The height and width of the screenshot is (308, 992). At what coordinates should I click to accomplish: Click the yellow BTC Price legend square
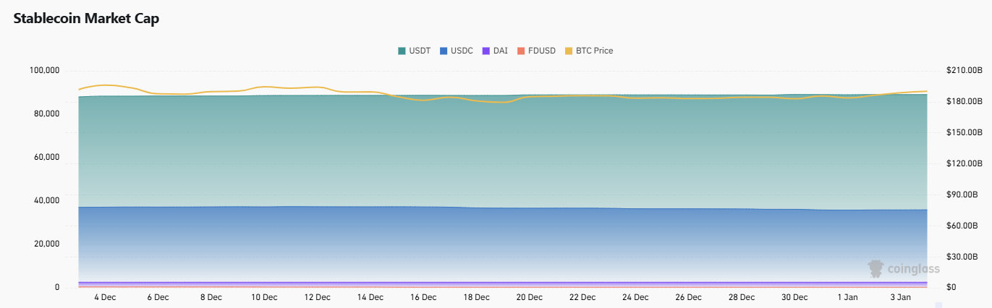coord(569,51)
